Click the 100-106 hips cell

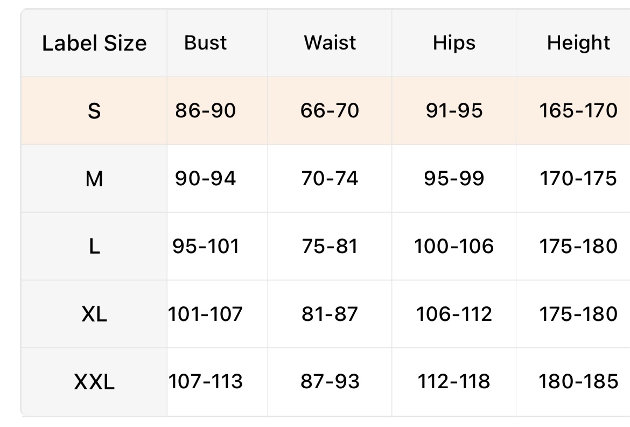[x=454, y=247]
